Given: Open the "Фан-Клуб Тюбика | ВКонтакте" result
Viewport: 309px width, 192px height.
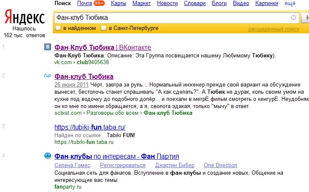Looking at the screenshot, I should 103,47.
